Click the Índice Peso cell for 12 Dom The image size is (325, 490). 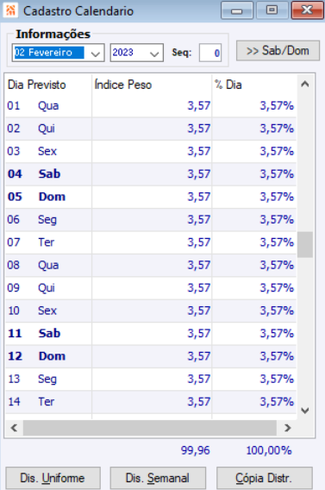[152, 356]
